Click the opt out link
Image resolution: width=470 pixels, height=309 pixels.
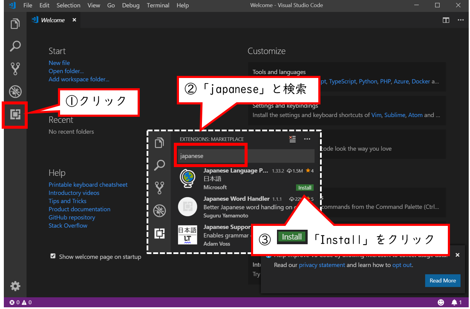point(402,265)
